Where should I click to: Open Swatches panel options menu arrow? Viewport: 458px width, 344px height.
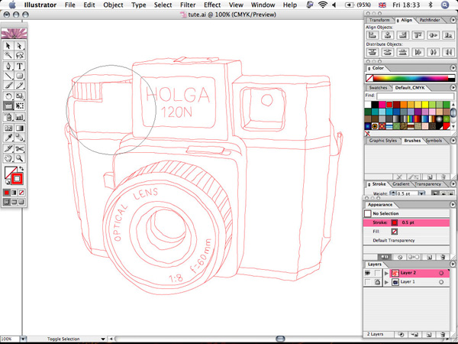[453, 87]
